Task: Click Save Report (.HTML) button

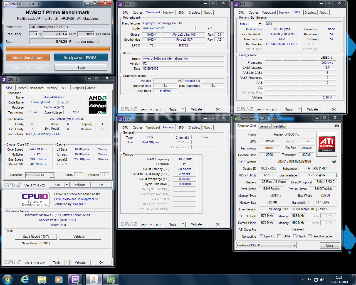Action: (x=36, y=243)
